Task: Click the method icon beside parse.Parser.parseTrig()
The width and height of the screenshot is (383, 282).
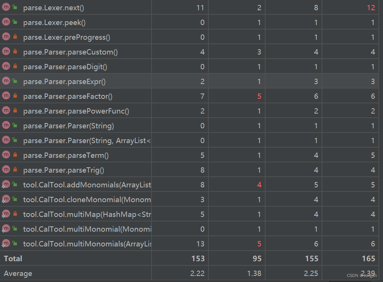Action: pyautogui.click(x=6, y=170)
